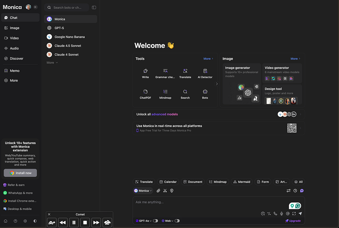The image size is (339, 228).
Task: Click More link in Image card
Action: tap(295, 59)
